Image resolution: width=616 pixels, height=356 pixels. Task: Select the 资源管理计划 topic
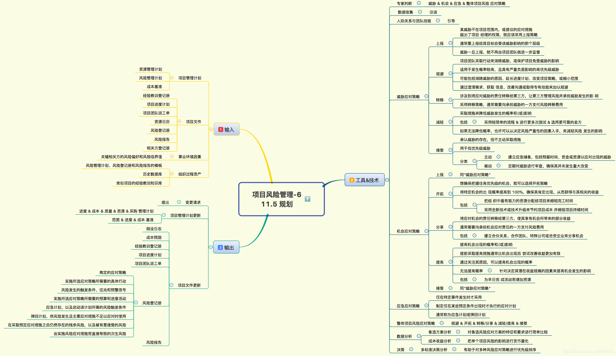[150, 69]
